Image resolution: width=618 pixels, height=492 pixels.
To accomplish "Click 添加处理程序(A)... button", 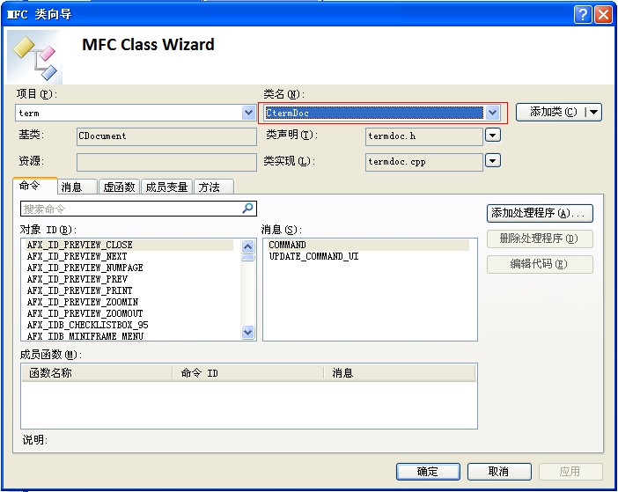I will pyautogui.click(x=540, y=213).
